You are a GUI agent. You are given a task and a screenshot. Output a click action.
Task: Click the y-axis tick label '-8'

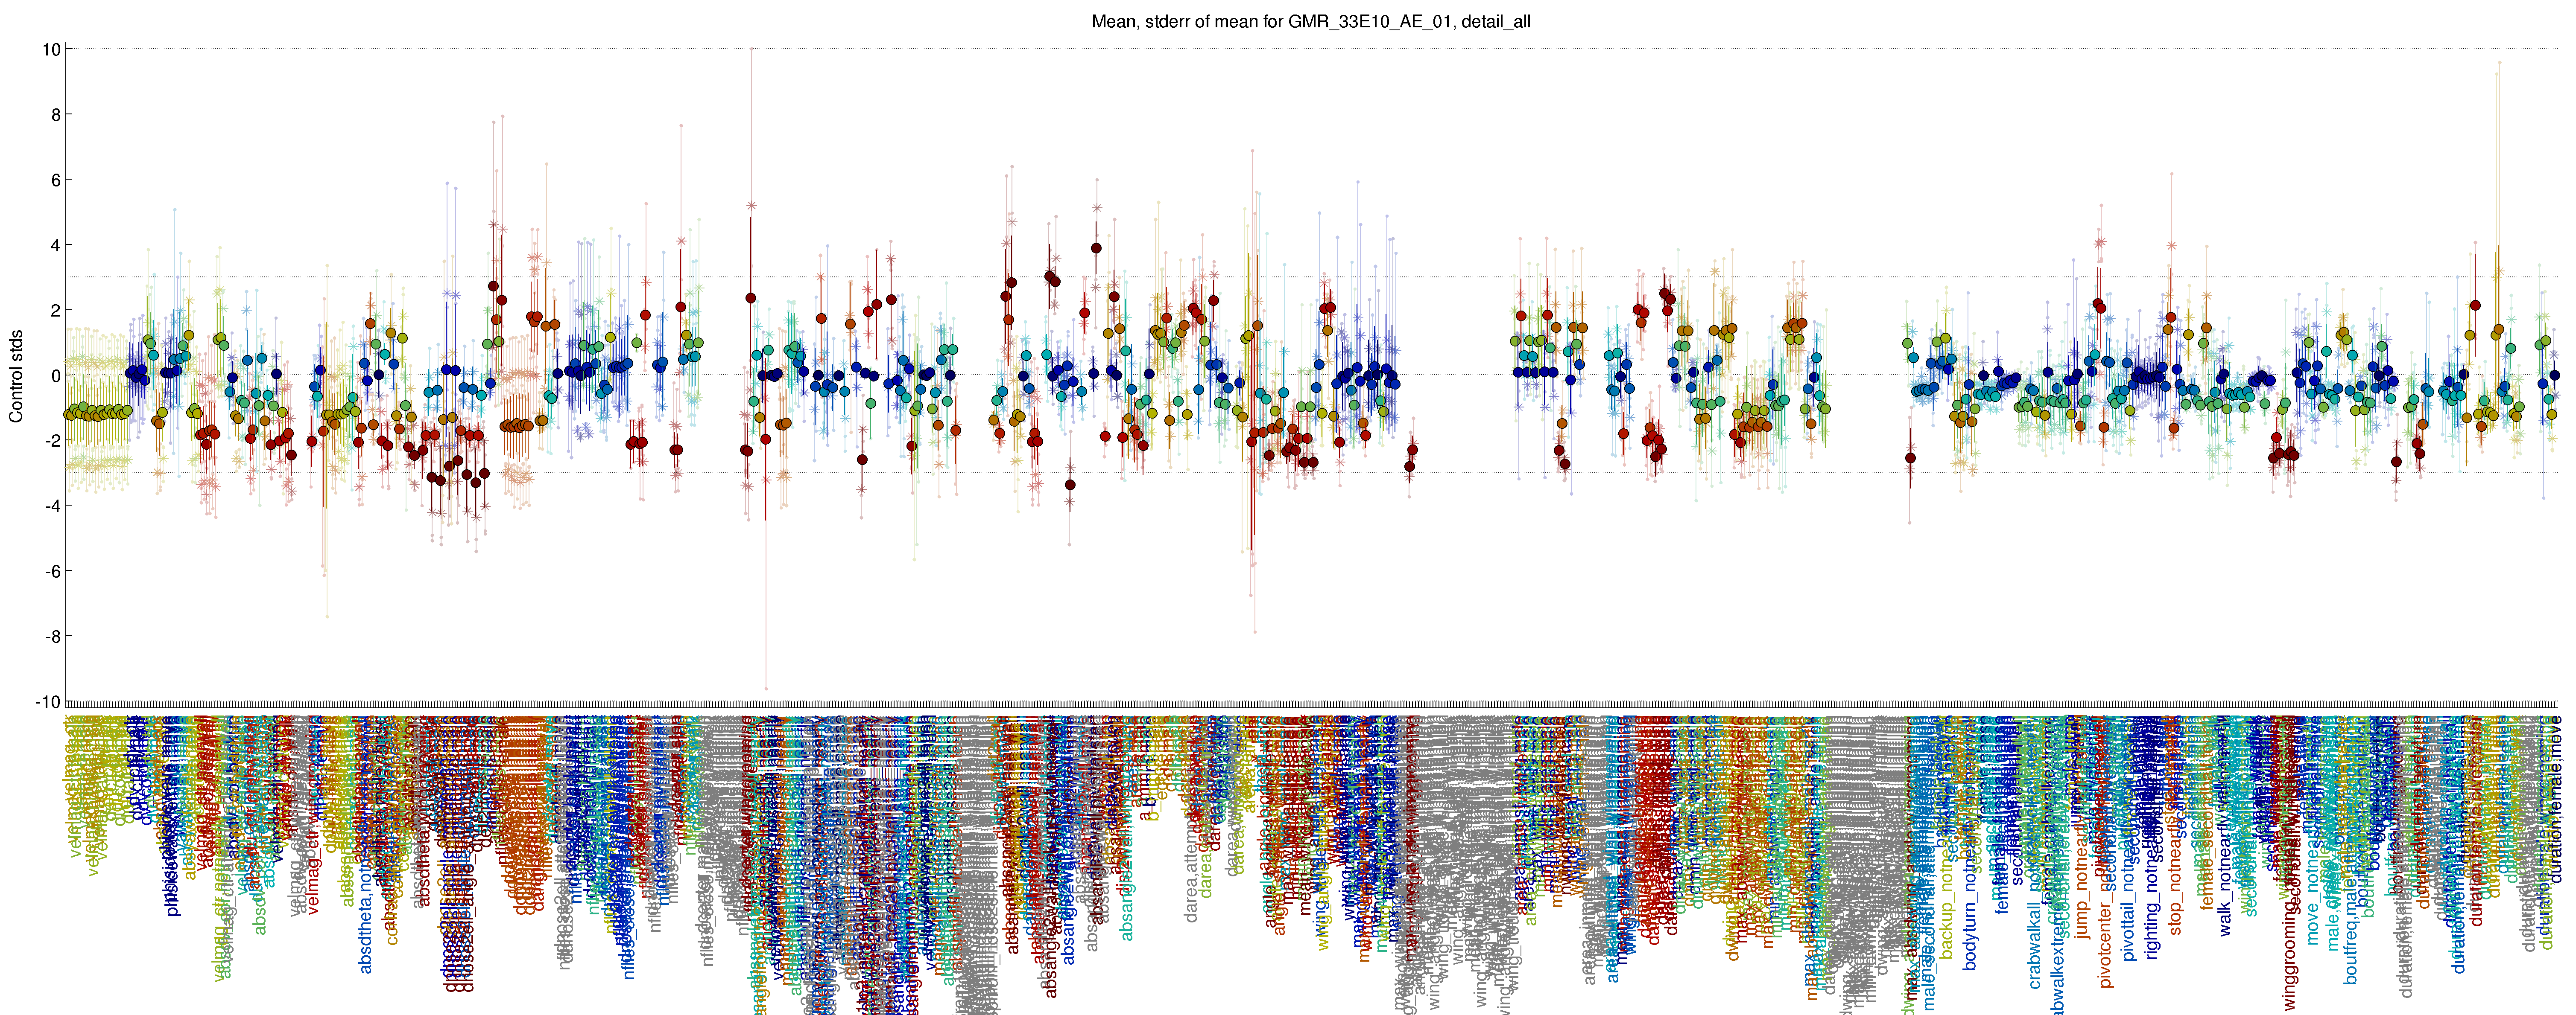(52, 637)
